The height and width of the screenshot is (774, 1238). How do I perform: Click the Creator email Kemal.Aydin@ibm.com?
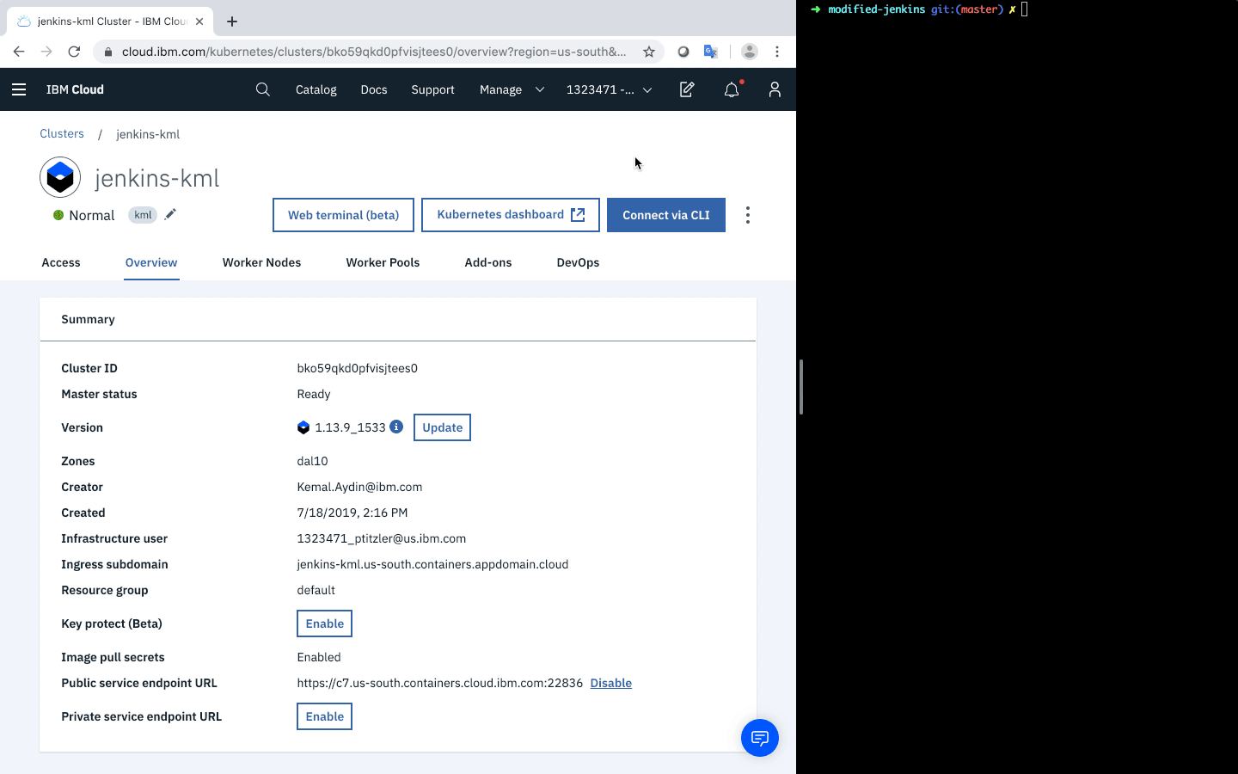click(x=359, y=487)
